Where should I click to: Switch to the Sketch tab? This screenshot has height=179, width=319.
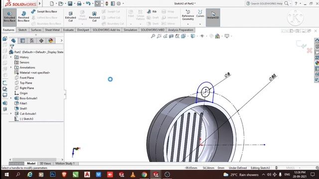tap(22, 30)
